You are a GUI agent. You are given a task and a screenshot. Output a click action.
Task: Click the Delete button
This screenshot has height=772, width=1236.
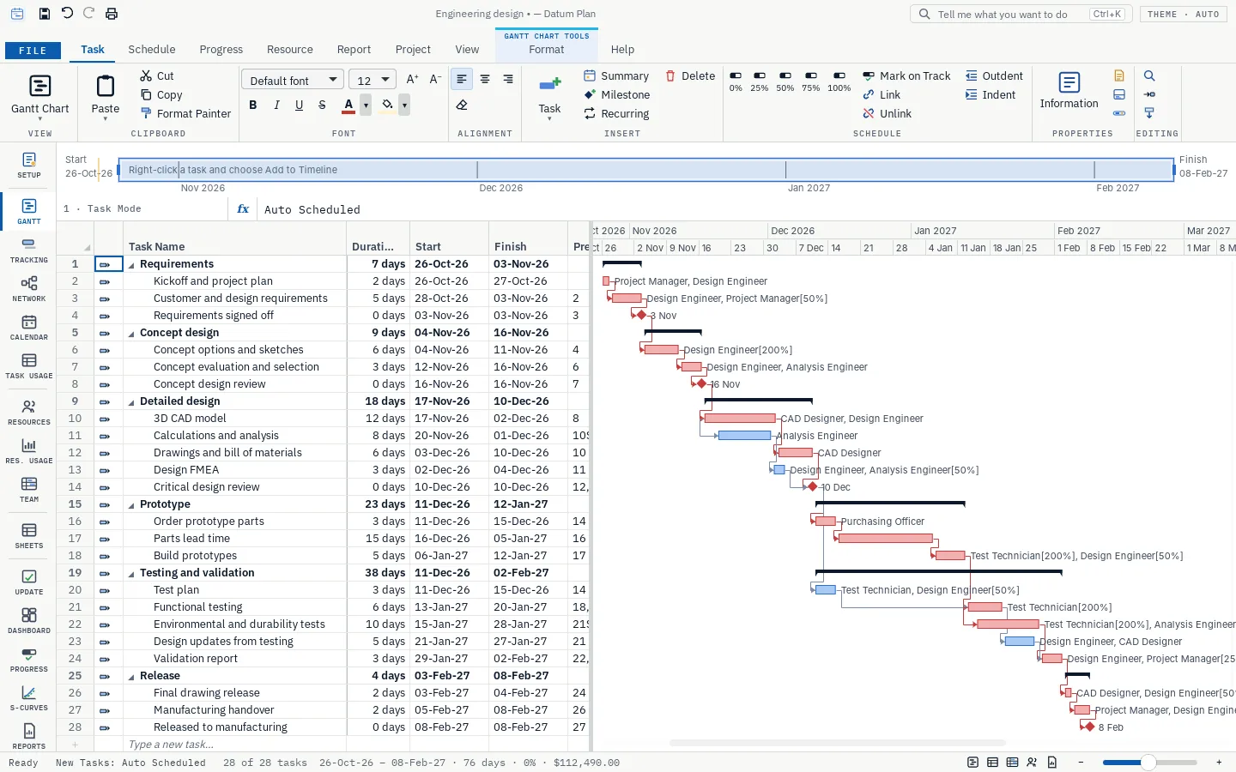(690, 75)
